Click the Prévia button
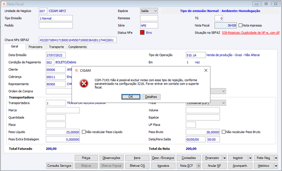 coord(86,158)
